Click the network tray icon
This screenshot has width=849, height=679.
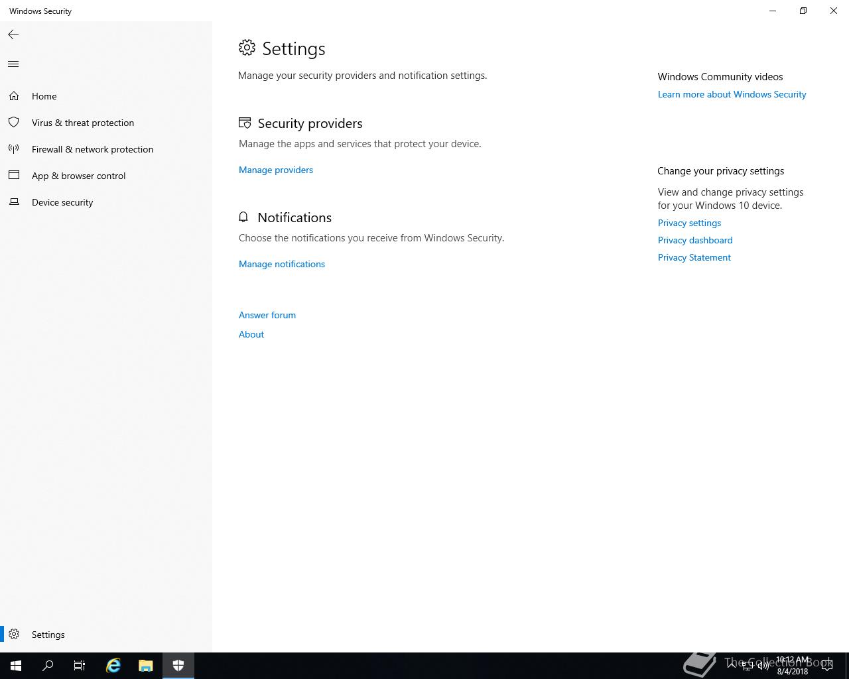pos(747,666)
